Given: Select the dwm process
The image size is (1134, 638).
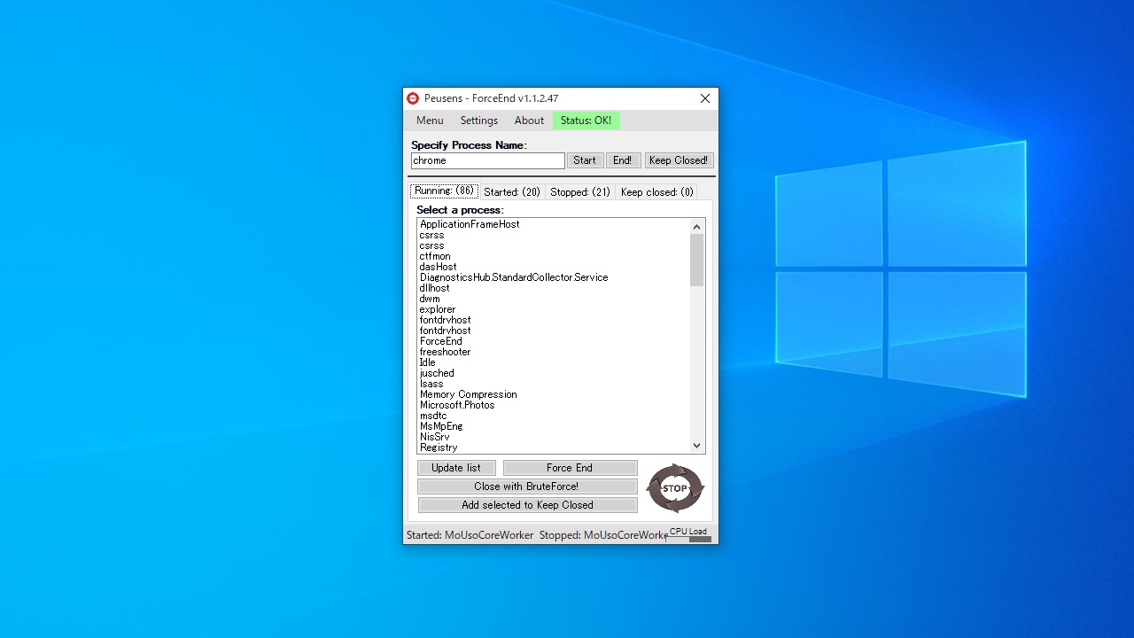Looking at the screenshot, I should (x=430, y=299).
